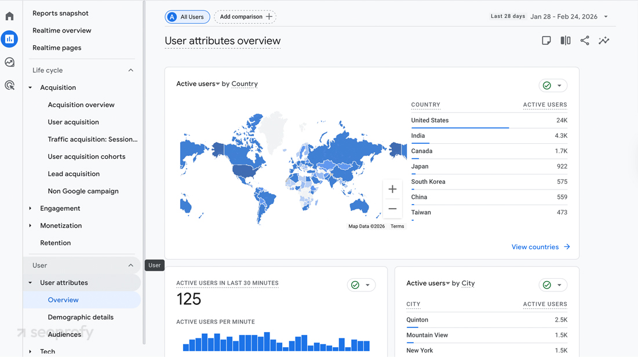Click the Add comparison button
The image size is (638, 357).
(x=245, y=17)
